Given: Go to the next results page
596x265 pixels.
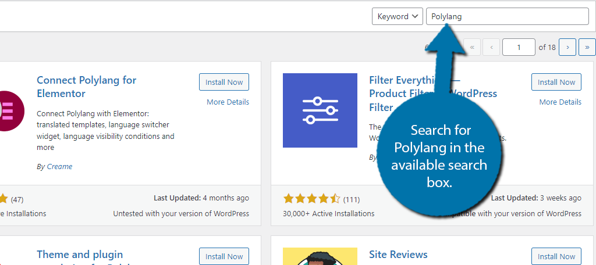Looking at the screenshot, I should (x=567, y=47).
